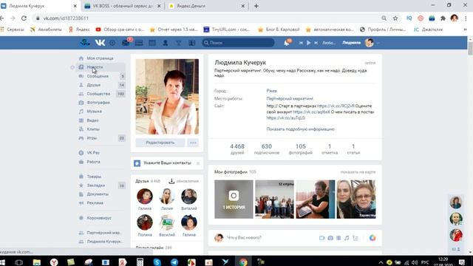
Task: Open the 1 история photo tile
Action: [234, 199]
